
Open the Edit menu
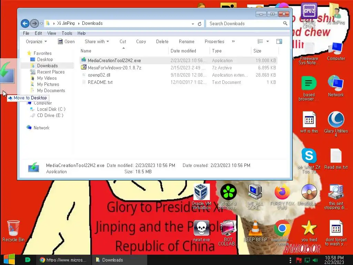(x=38, y=33)
